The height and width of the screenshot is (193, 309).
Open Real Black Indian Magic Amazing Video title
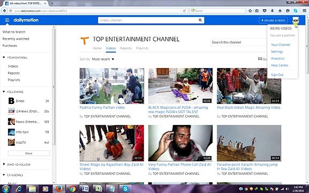[x=248, y=108]
